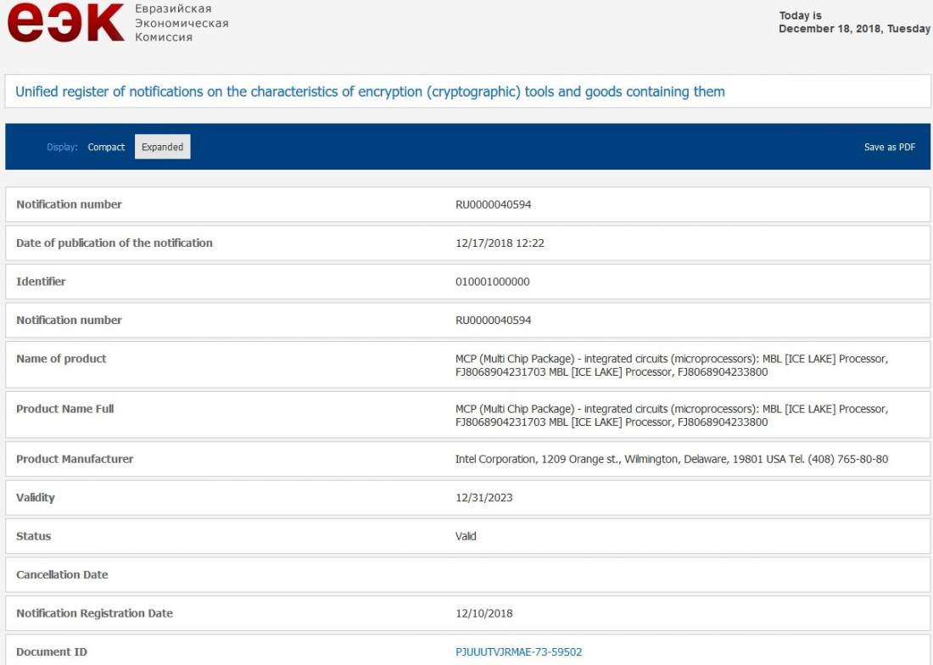Image resolution: width=933 pixels, height=665 pixels.
Task: Click the Today is December 18, 2018 text
Action: pyautogui.click(x=854, y=22)
